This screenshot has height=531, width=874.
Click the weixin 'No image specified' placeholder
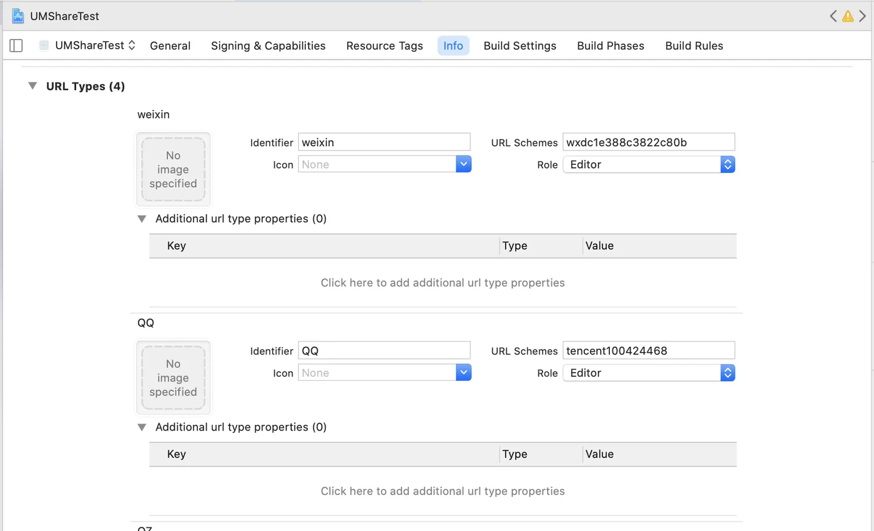click(x=173, y=169)
